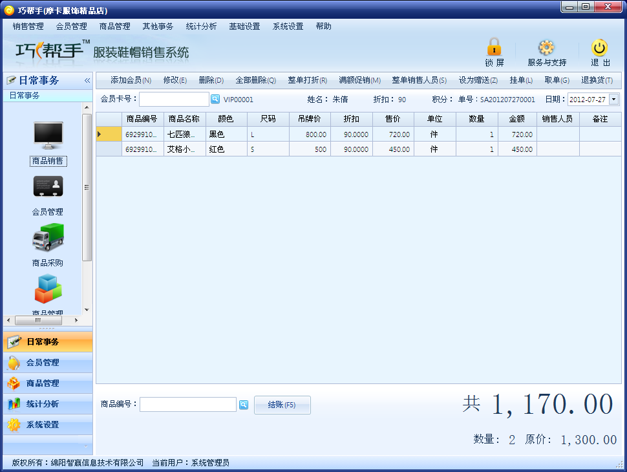Screen dimensions: 627x472
Task: Click the horizontal scrollbar under the sidebar icons
Action: pyautogui.click(x=39, y=320)
